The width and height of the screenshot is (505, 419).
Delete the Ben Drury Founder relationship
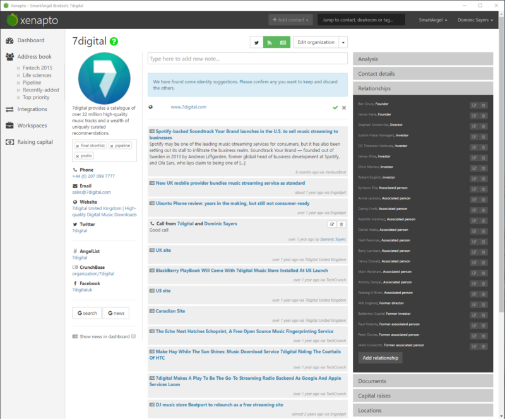coord(483,105)
